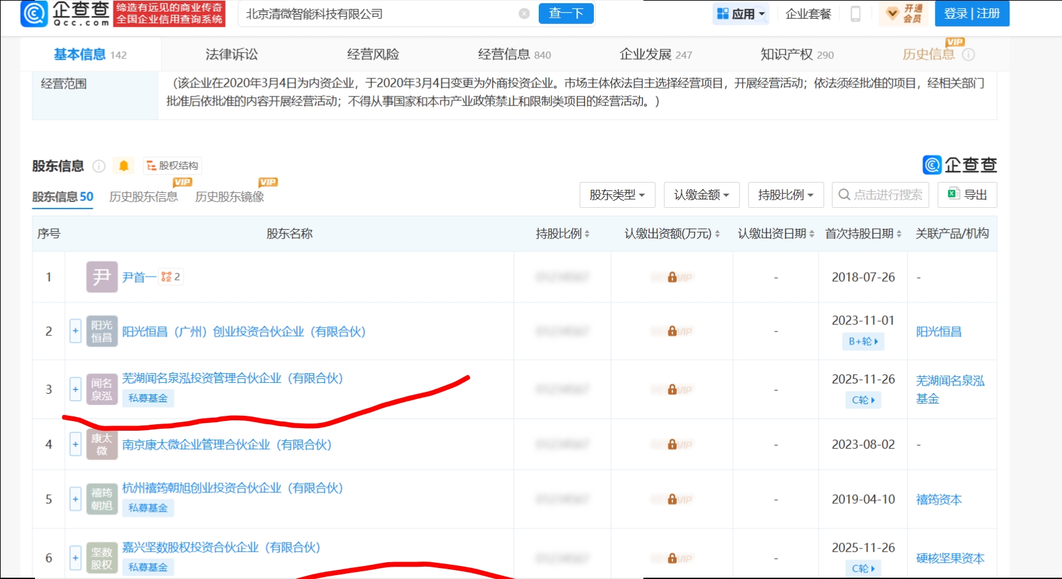Click 禧筠朝旭 shareholder logo
The width and height of the screenshot is (1062, 579).
click(102, 499)
